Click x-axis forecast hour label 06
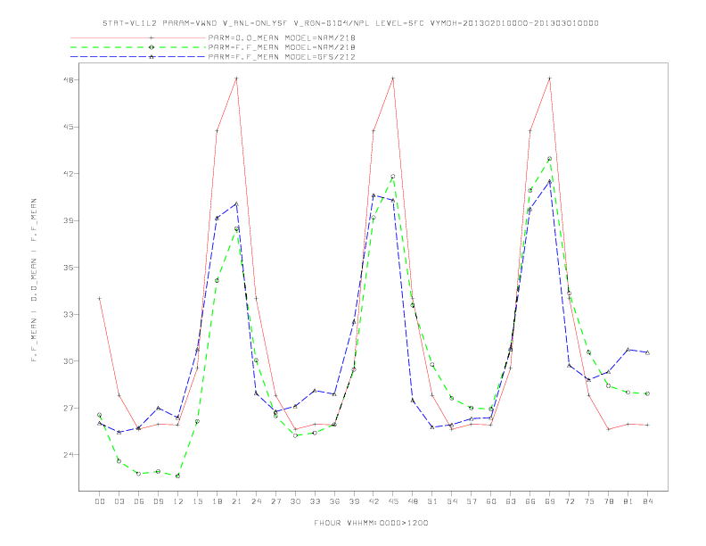Screen dimensions: 706x546 (139, 501)
